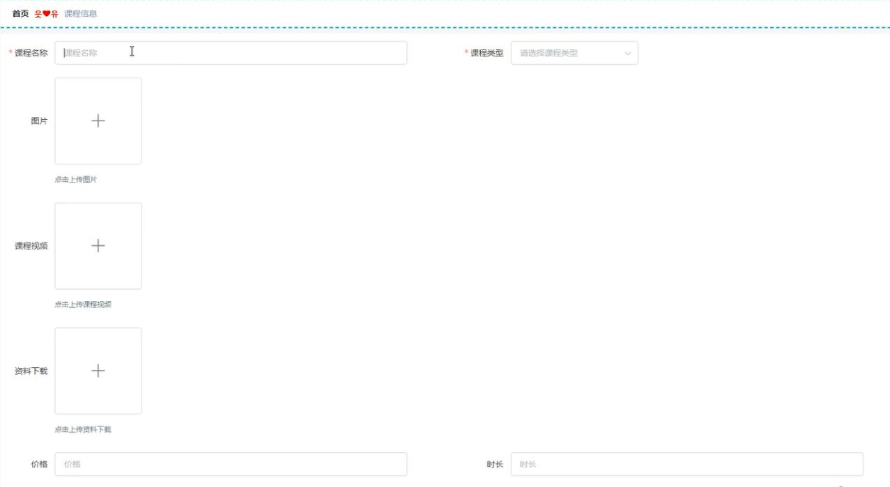Click the 点击上传图片 hint text
The width and height of the screenshot is (890, 487).
click(76, 179)
